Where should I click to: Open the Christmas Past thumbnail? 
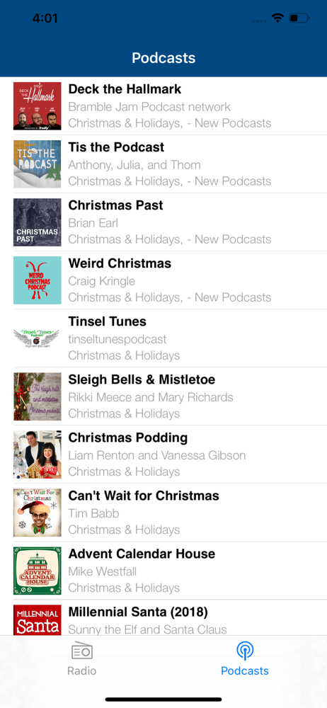pyautogui.click(x=37, y=222)
